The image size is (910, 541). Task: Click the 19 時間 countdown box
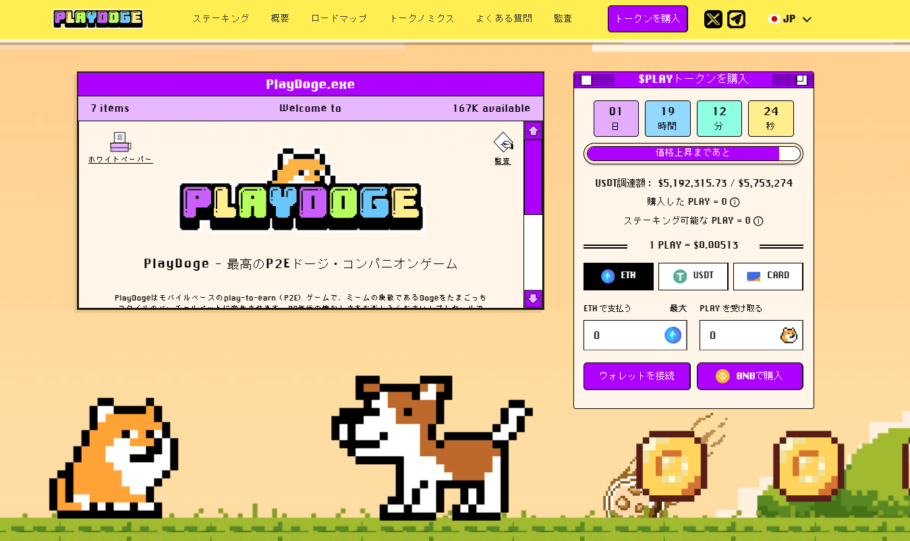(x=668, y=119)
